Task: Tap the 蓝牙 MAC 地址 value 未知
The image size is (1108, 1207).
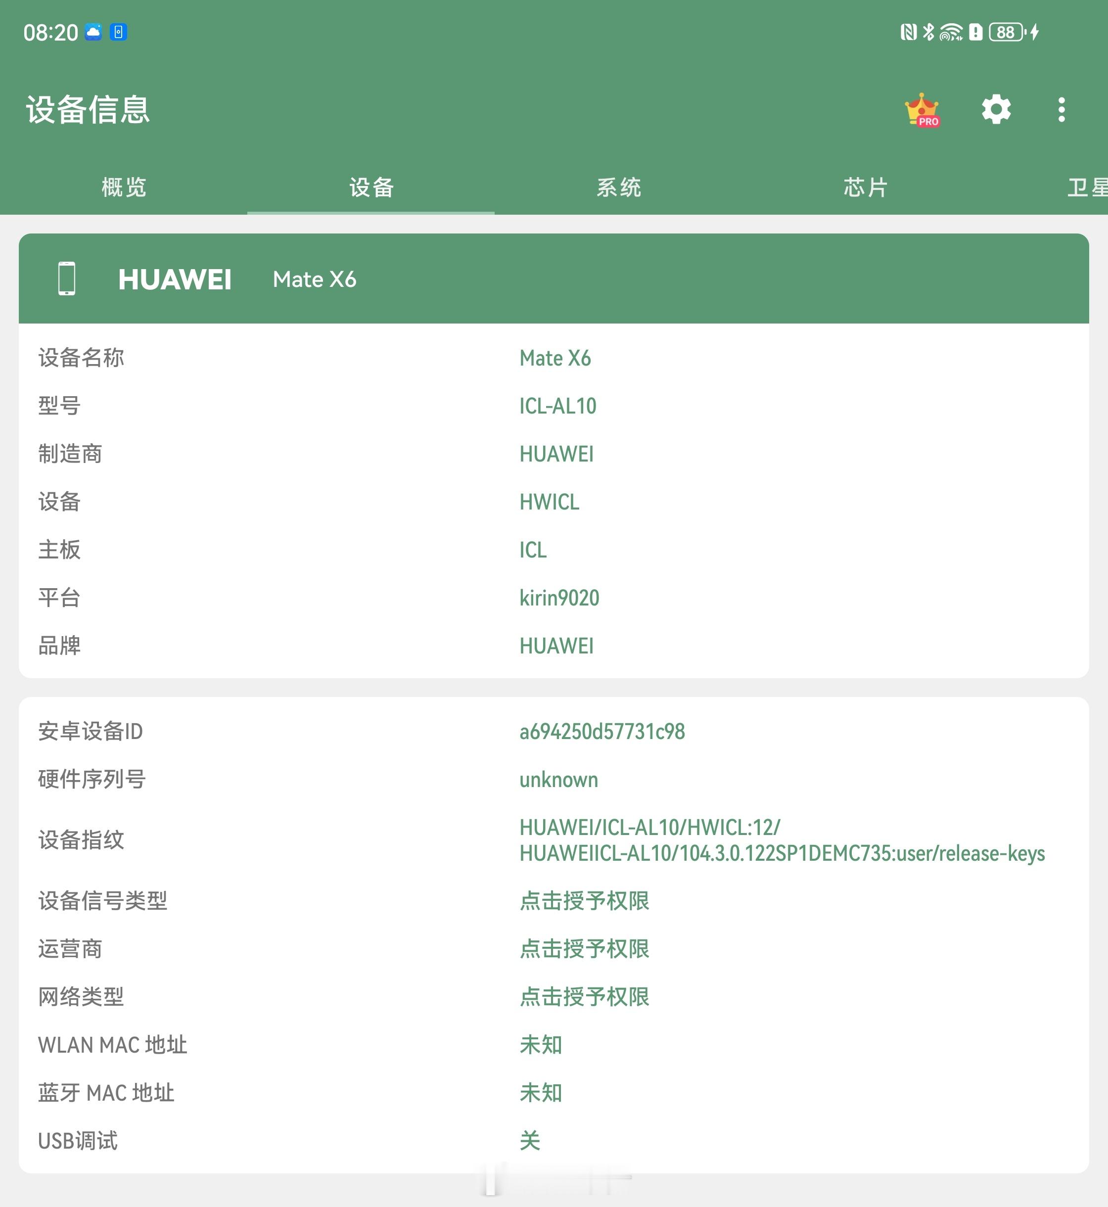Action: 541,1092
